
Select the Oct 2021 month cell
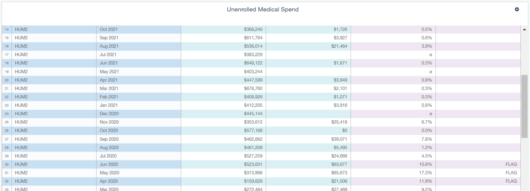[109, 29]
